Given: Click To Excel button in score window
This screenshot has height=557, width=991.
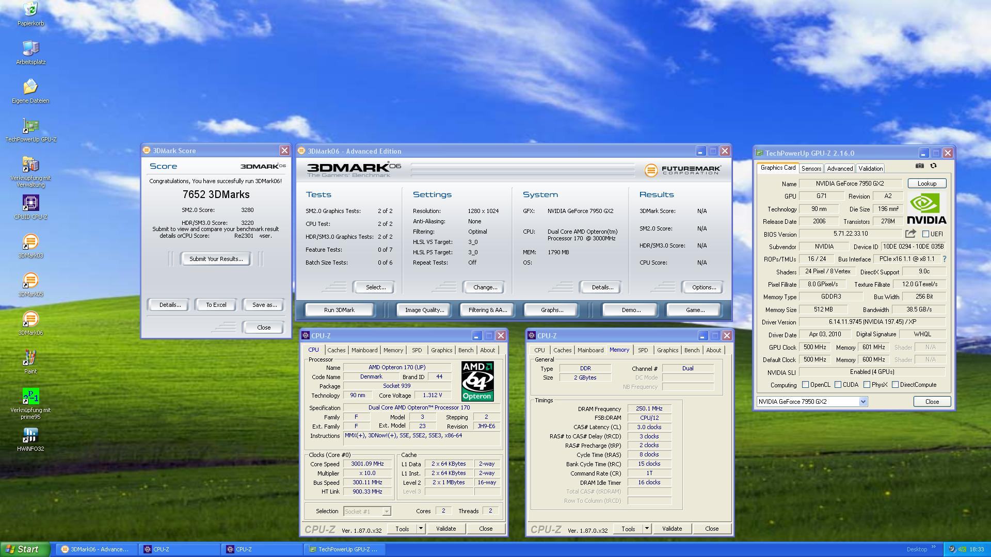Looking at the screenshot, I should [216, 305].
